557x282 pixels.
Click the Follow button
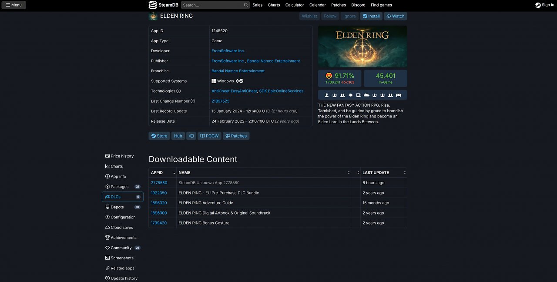(330, 16)
